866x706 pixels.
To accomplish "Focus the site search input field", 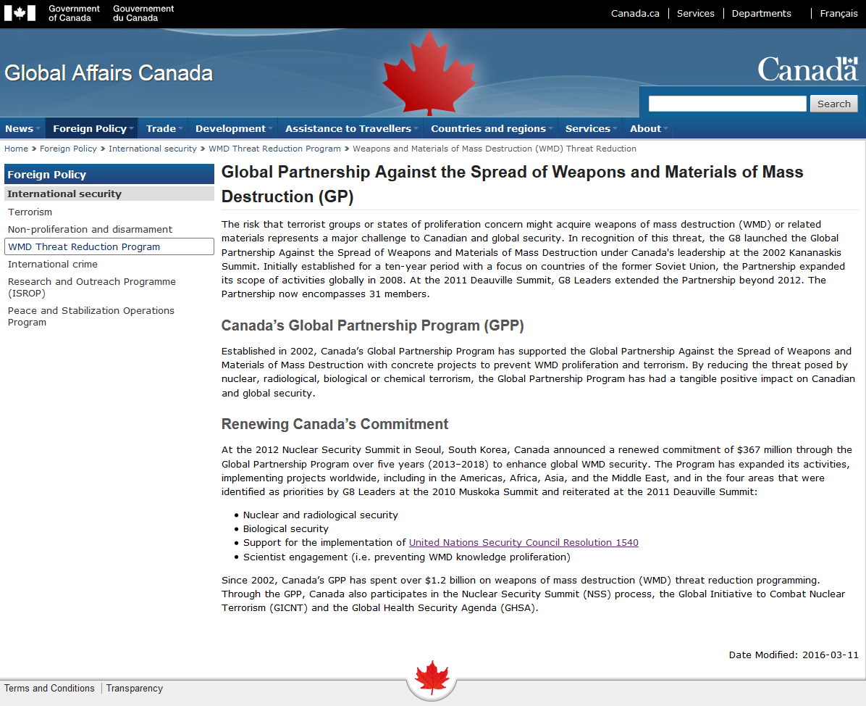I will 728,104.
